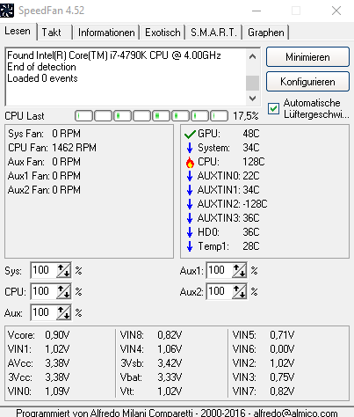Click the Vcore 0,90V voltage reading
The width and height of the screenshot is (354, 417).
pos(39,335)
